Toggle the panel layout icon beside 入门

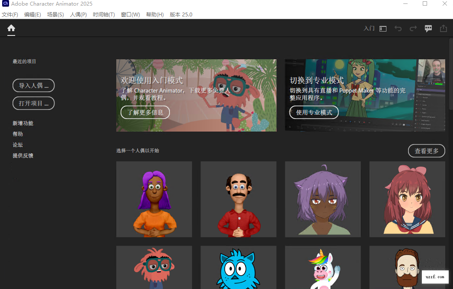(382, 28)
